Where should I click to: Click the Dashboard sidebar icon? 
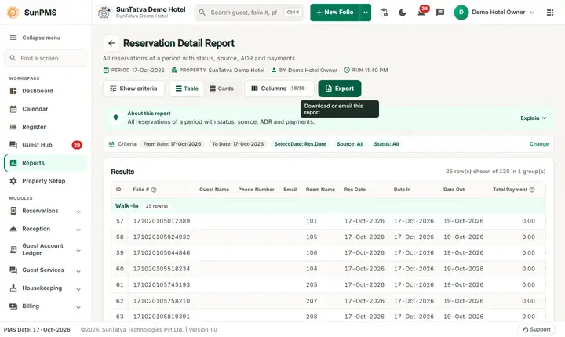click(x=13, y=91)
